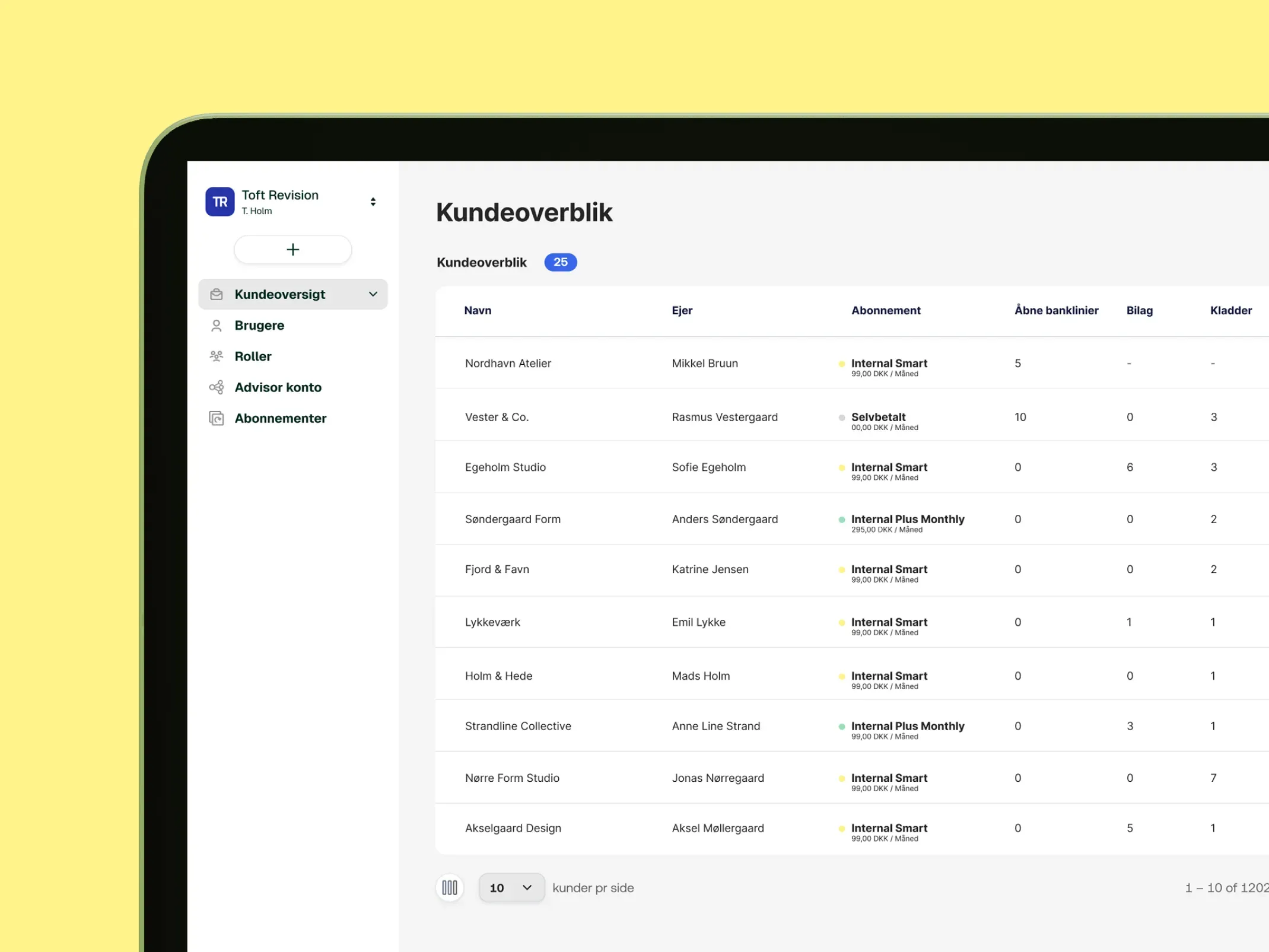The image size is (1269, 952).
Task: Click the grey status dot for Vester & Co.
Action: (x=842, y=418)
